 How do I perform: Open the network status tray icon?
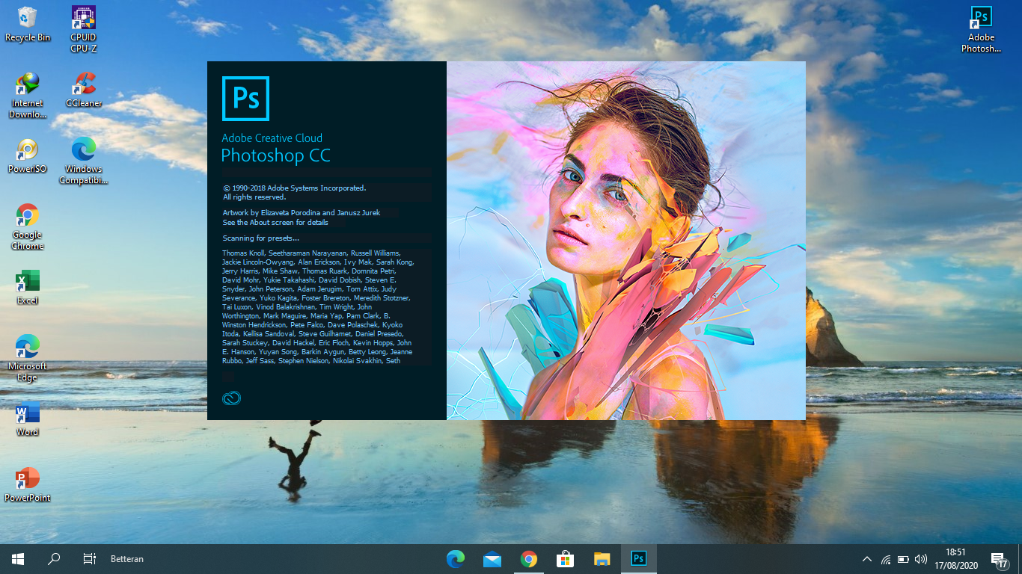(886, 559)
